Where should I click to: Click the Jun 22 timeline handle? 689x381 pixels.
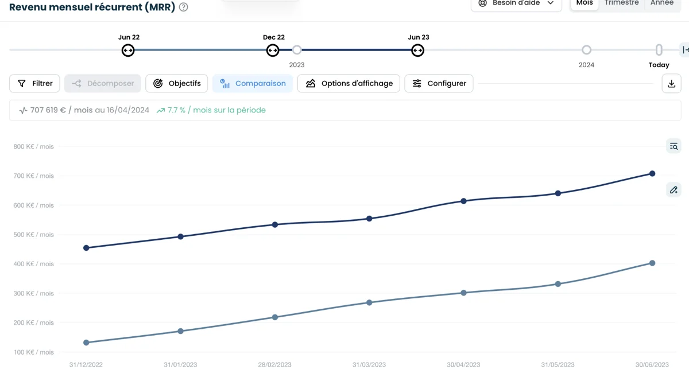128,50
